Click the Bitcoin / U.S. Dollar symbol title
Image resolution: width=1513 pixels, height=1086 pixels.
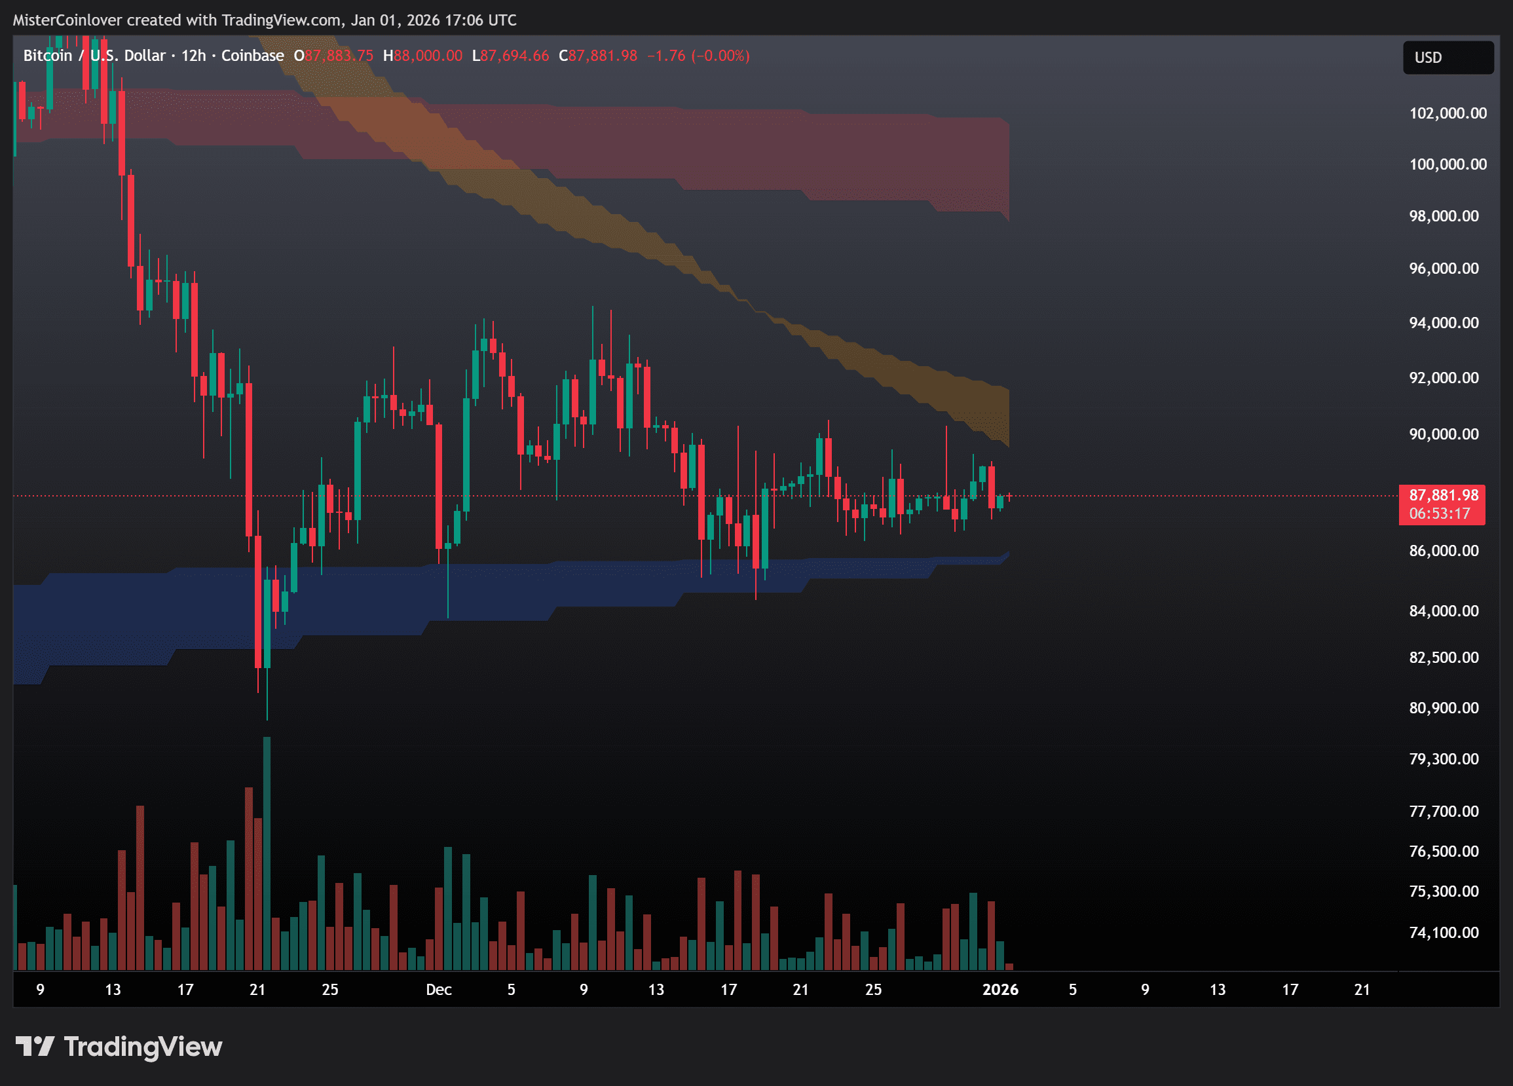click(94, 56)
